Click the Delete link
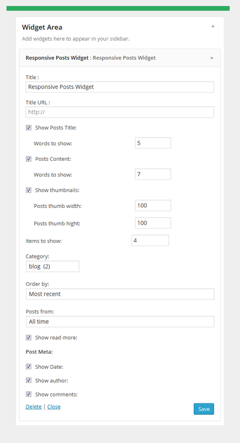This screenshot has height=443, width=240. tap(34, 407)
